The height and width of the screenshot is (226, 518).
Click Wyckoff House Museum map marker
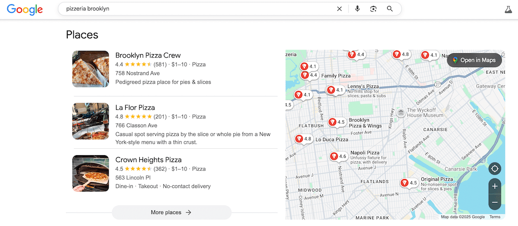[400, 112]
